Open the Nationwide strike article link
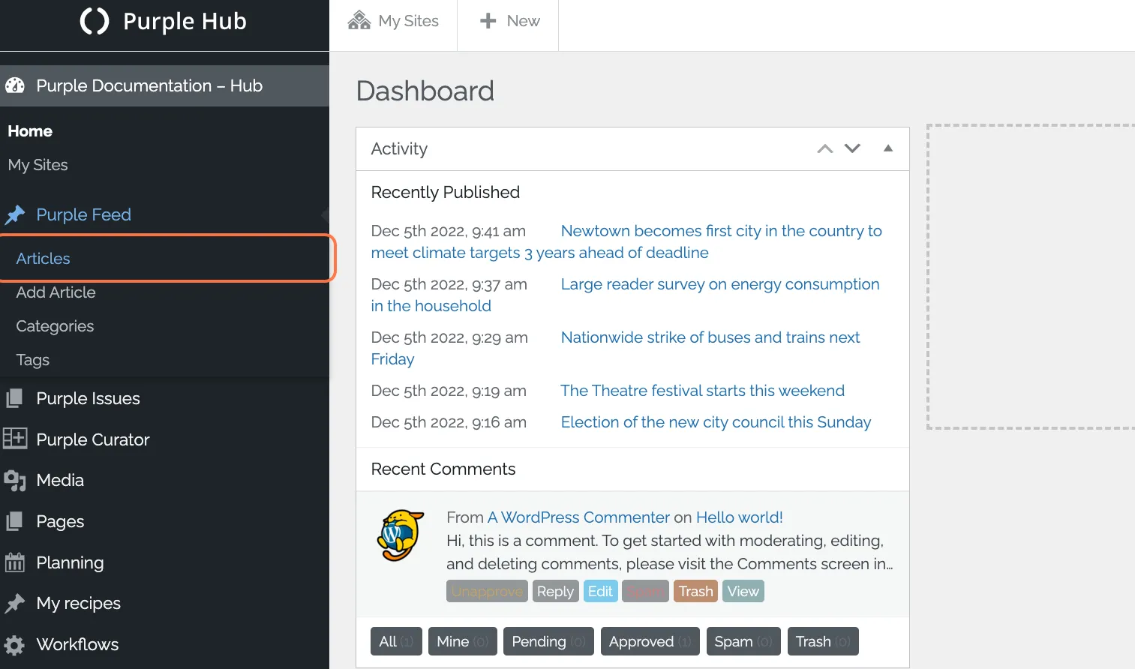 coord(615,348)
